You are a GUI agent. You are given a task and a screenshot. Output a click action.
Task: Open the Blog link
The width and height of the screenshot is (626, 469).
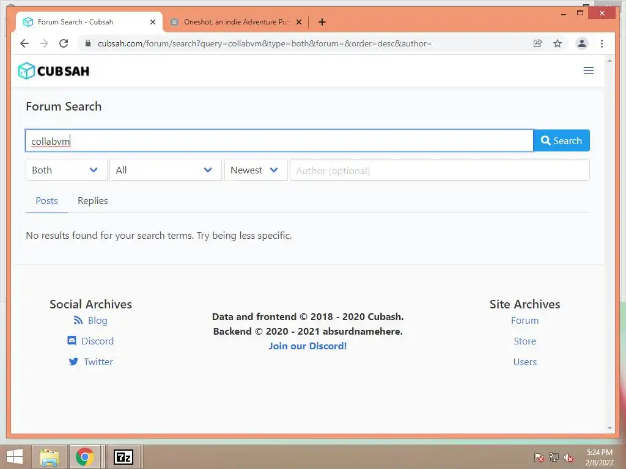pyautogui.click(x=97, y=320)
